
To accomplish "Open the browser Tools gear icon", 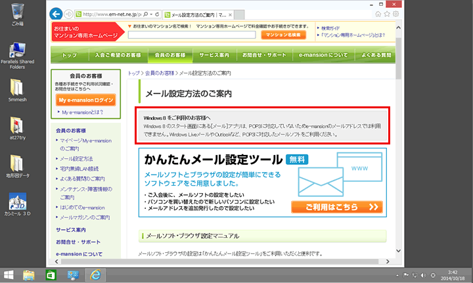I will [395, 14].
